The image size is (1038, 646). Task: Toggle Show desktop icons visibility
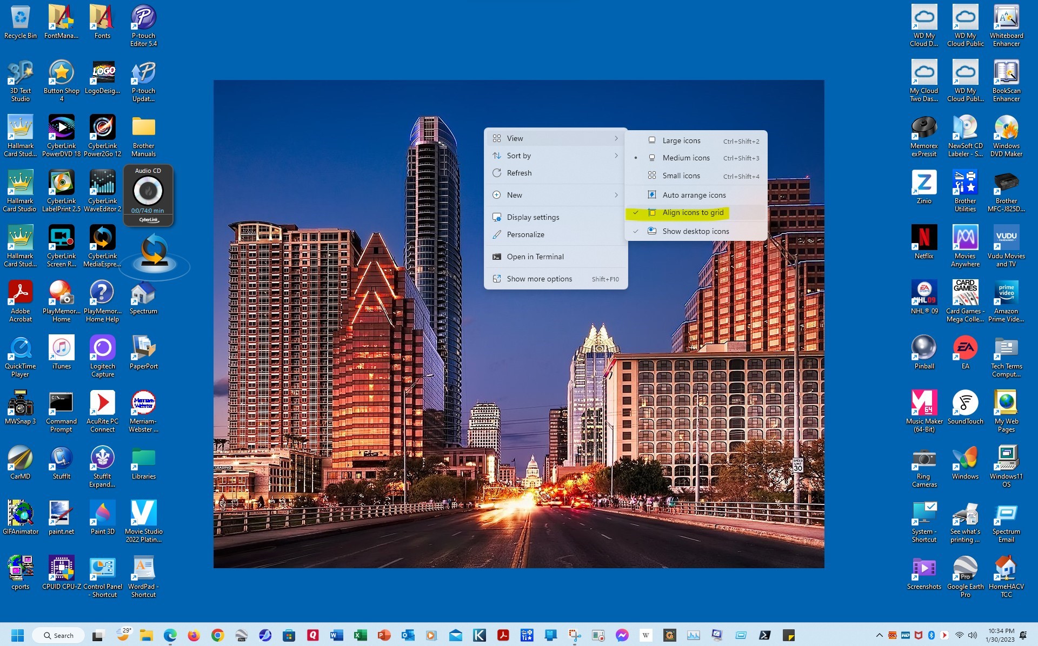[x=695, y=231]
